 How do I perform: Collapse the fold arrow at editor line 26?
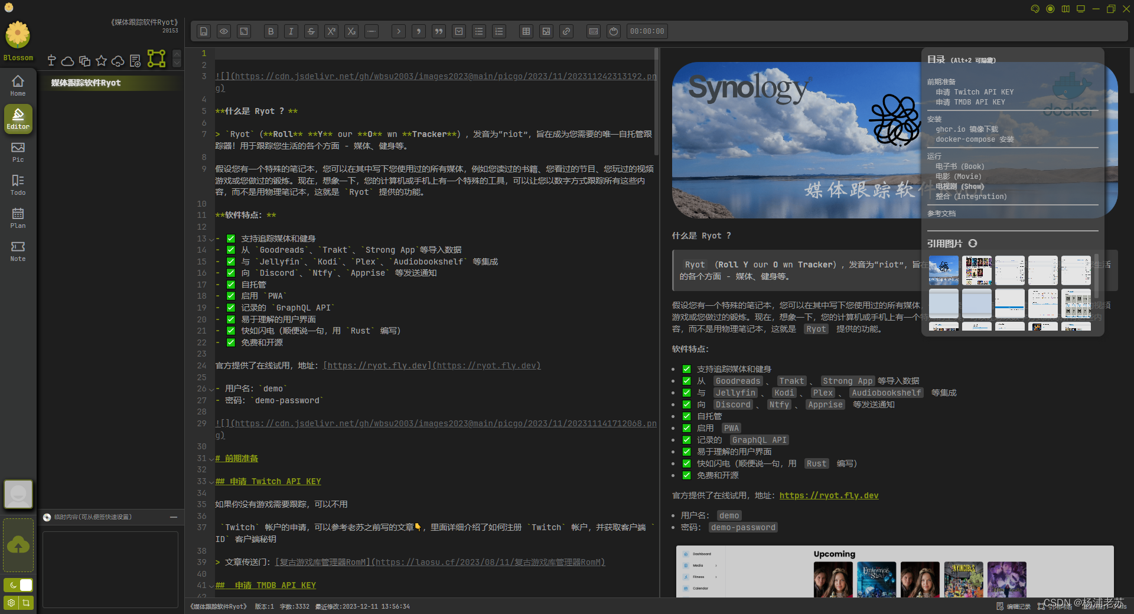[211, 389]
